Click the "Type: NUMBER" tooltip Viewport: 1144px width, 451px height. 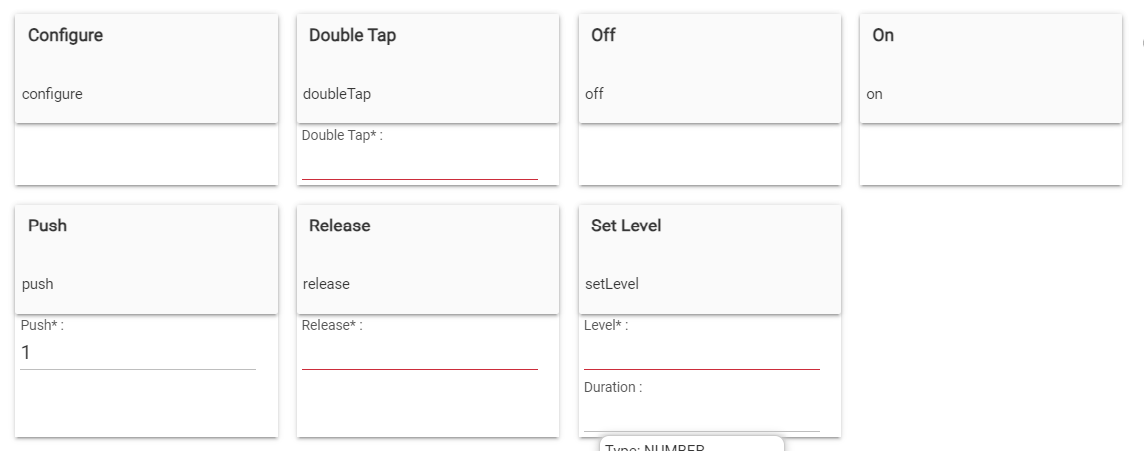[x=691, y=445]
